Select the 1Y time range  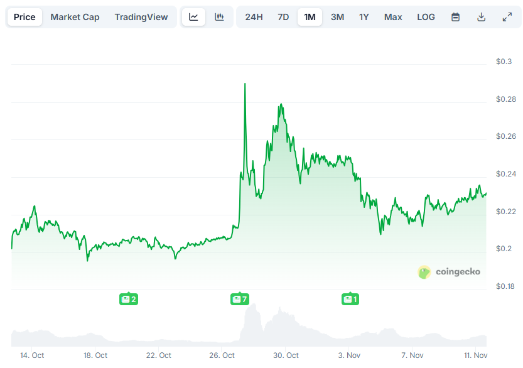pyautogui.click(x=364, y=17)
